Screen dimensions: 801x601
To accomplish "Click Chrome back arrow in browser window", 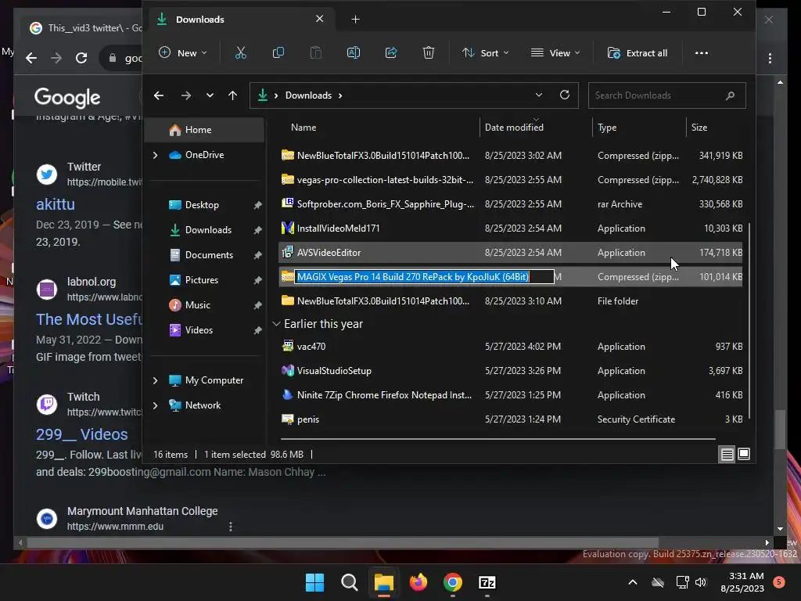I will click(x=31, y=58).
